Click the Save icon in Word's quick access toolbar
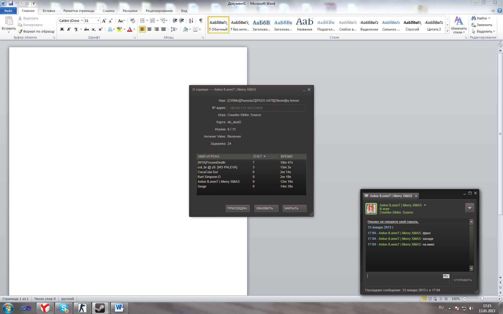 pos(11,3)
